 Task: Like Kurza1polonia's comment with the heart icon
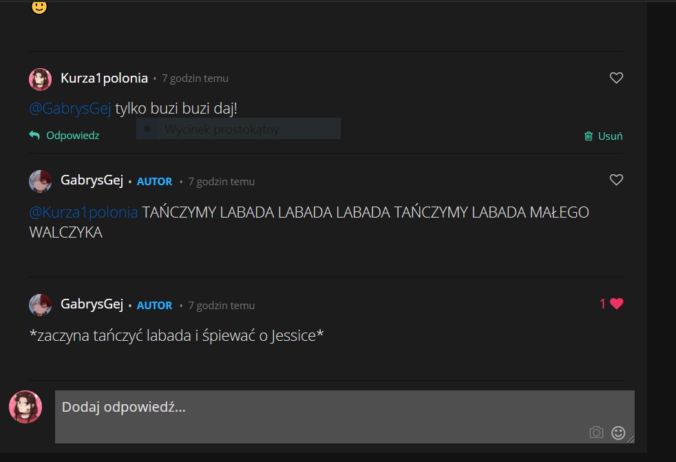[x=616, y=78]
